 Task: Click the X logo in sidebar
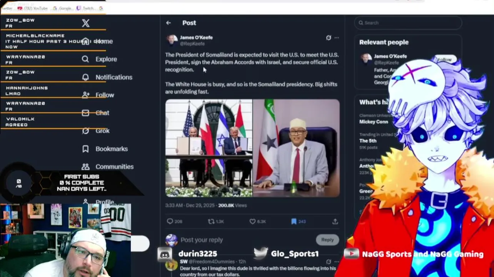85,23
